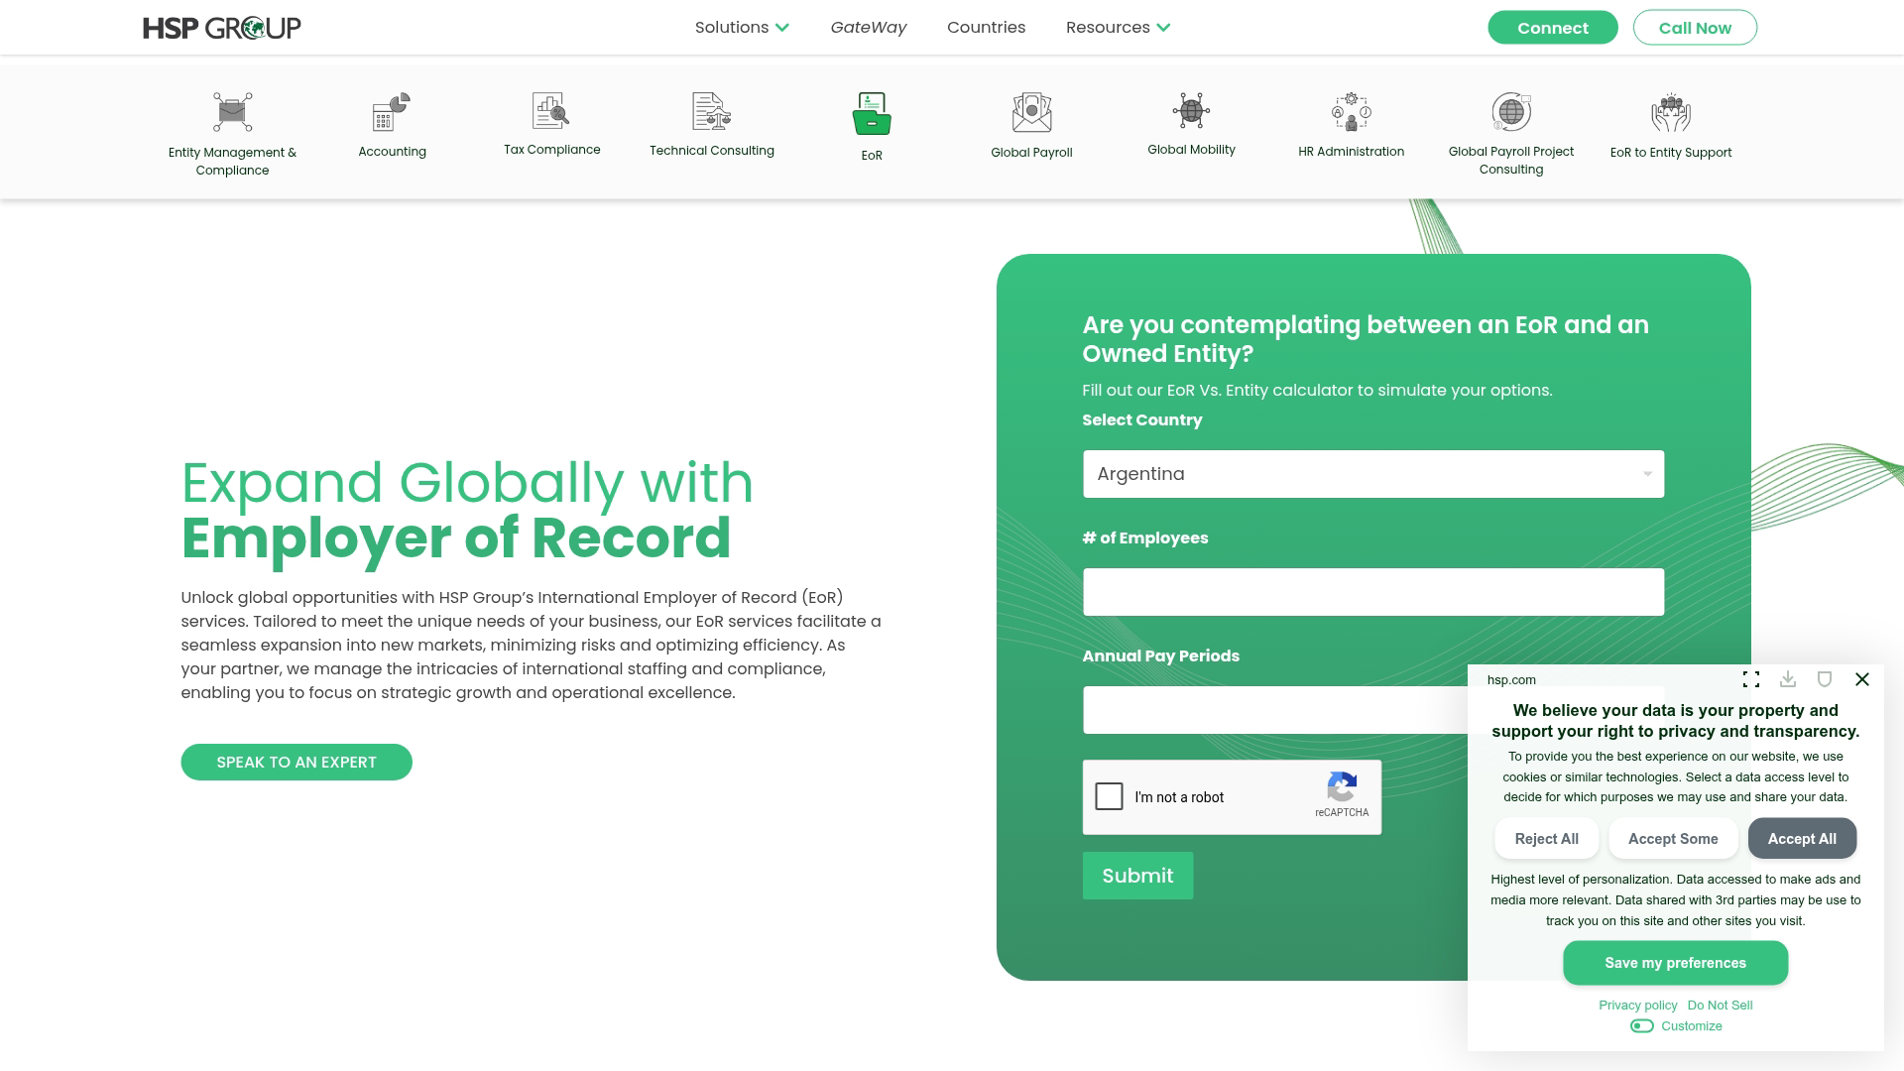Select the Technical Consulting icon
This screenshot has height=1071, width=1904.
(711, 111)
